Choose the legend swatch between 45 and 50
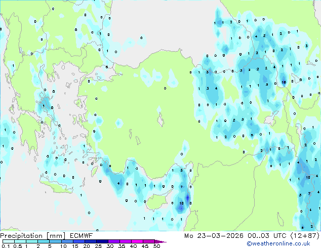This screenshot has width=321, height=248. (x=149, y=241)
